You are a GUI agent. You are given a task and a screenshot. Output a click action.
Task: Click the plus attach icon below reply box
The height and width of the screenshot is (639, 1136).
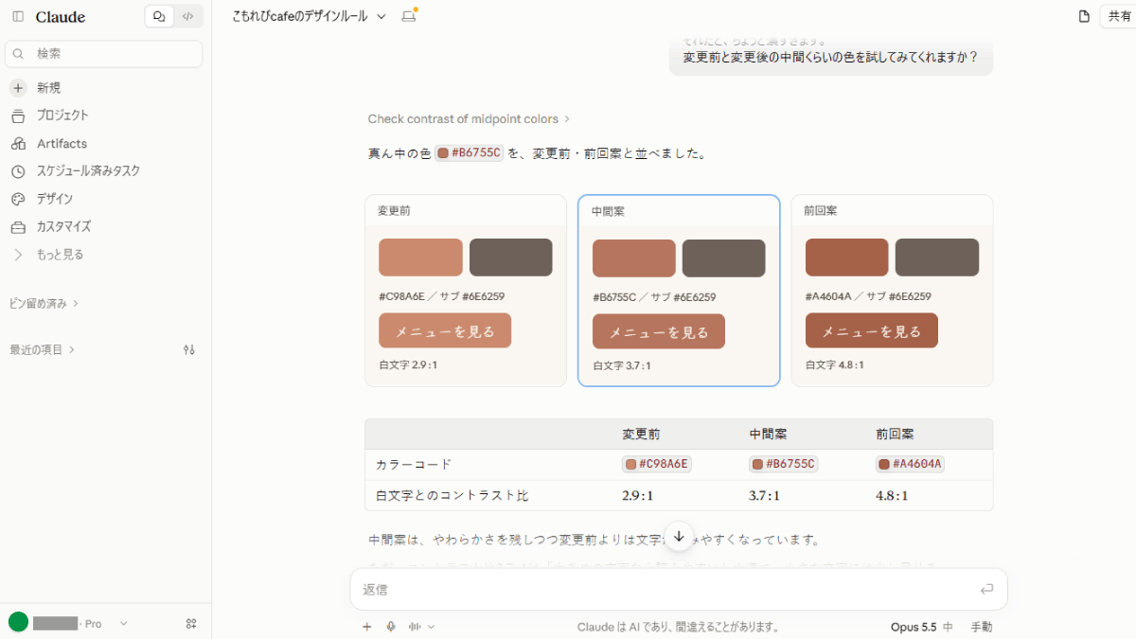[367, 627]
